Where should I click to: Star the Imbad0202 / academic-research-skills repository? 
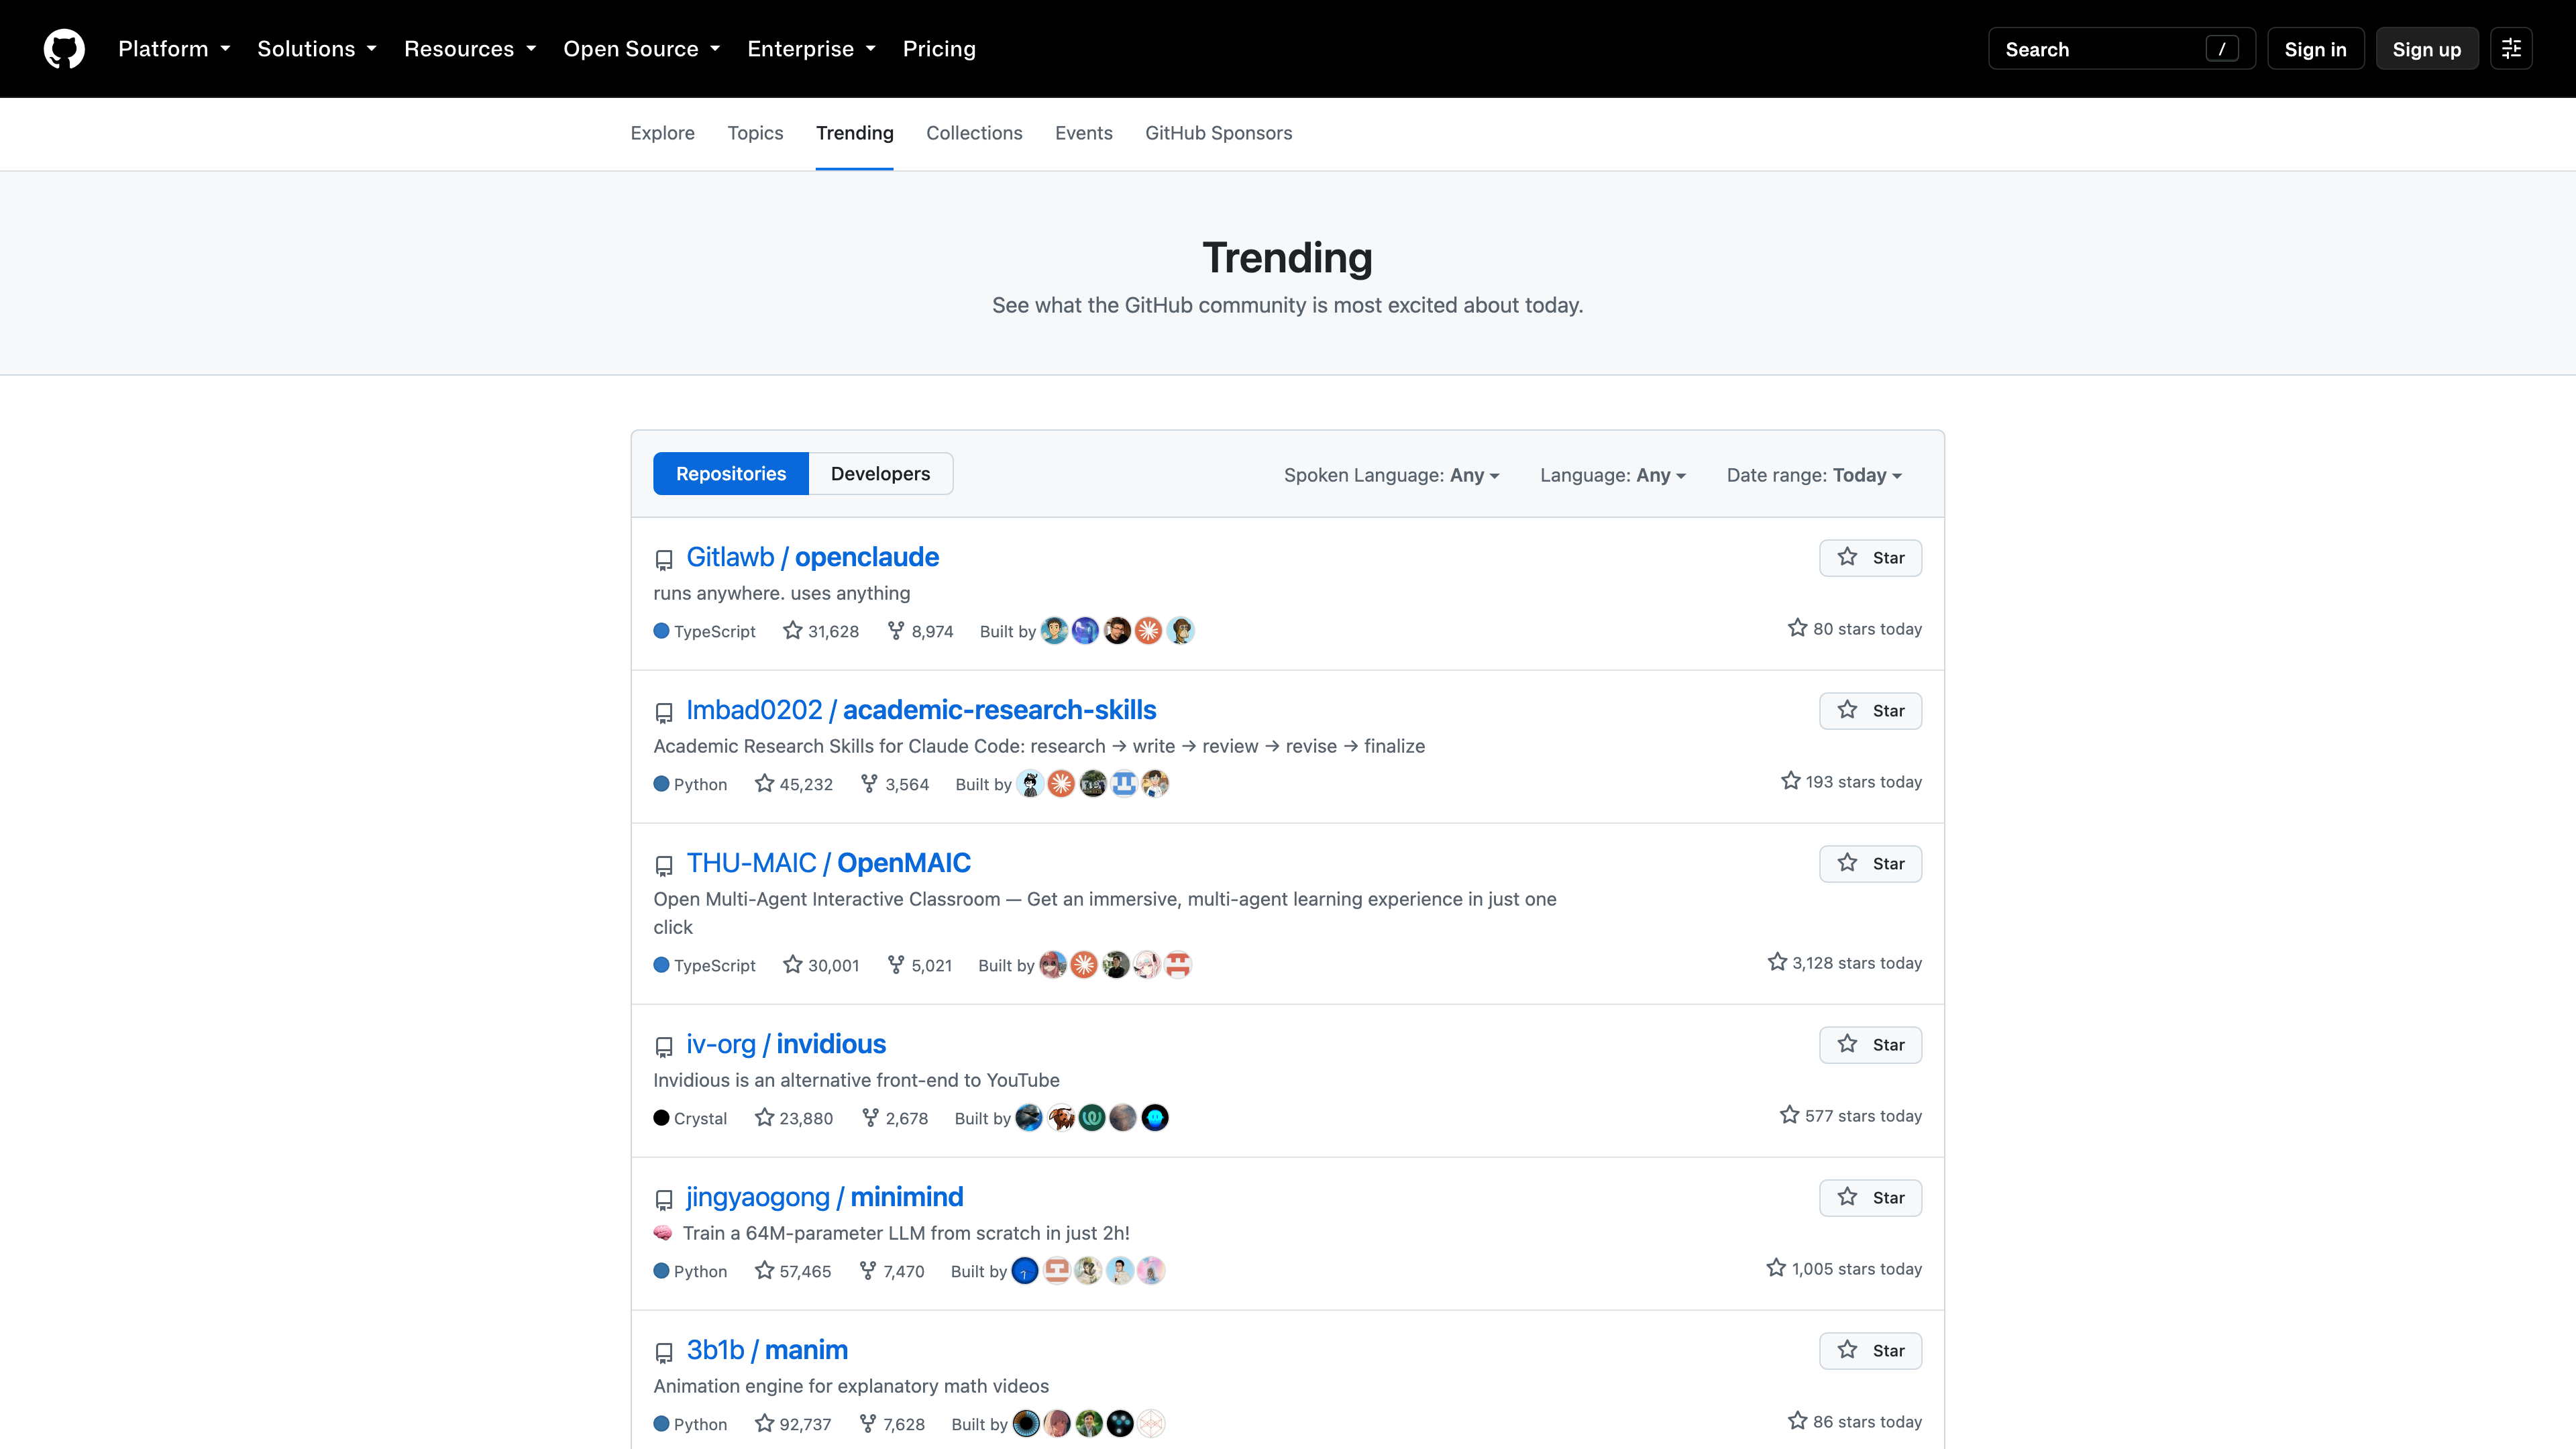coord(1870,711)
